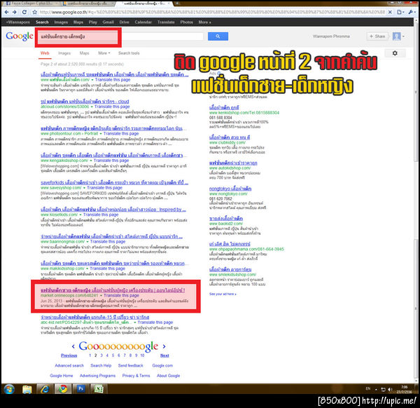Open the Chrome page menu icon
420x408 pixels.
(x=400, y=12)
